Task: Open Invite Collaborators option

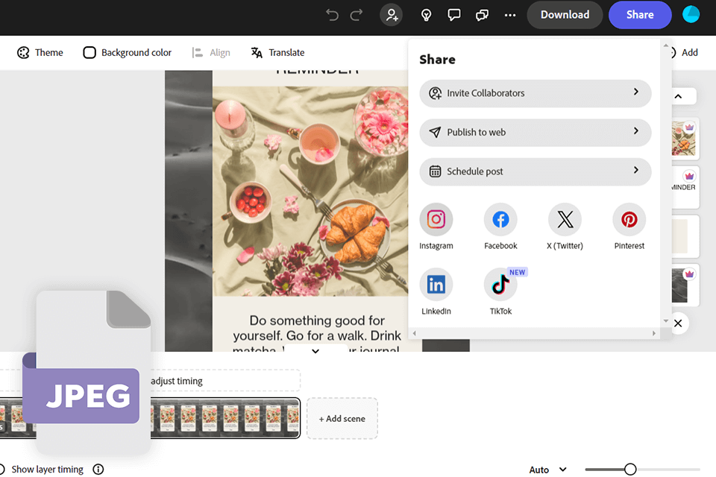Action: [536, 93]
